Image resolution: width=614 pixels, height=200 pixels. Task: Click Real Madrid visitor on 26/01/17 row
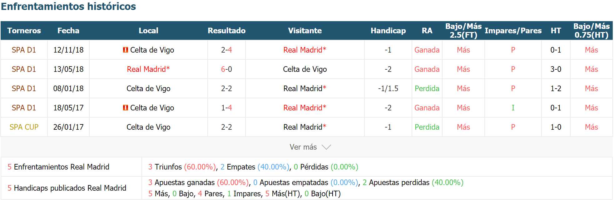[305, 127]
